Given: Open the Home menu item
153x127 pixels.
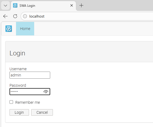Looking at the screenshot, I should 25,29.
